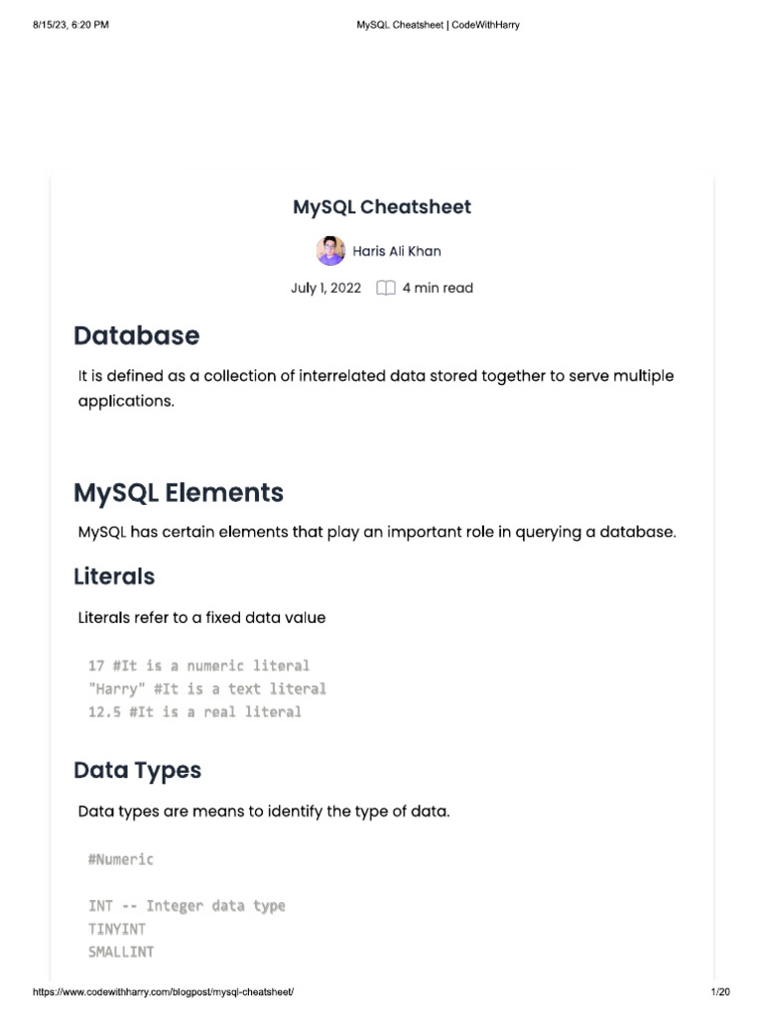Click the Data Types subheading
Screen dimensions: 762x1016
[137, 770]
